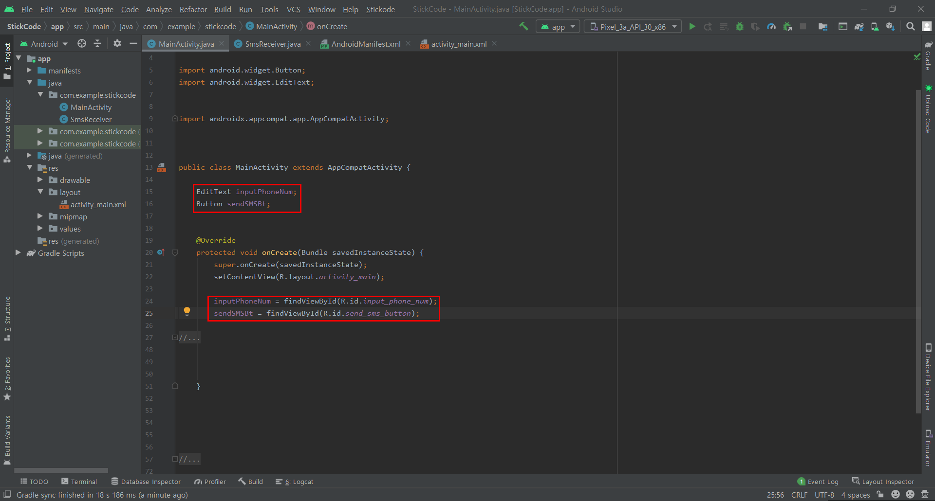935x501 pixels.
Task: Open the Terminal tool window
Action: [x=79, y=482]
